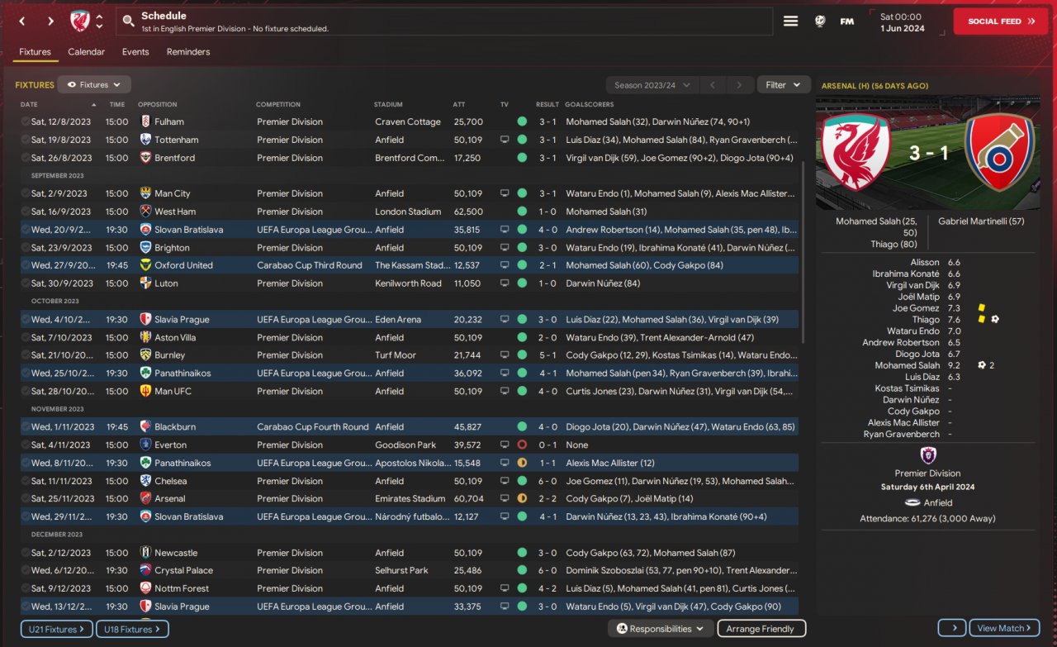Switch to the Reminders tab
This screenshot has height=647, width=1057.
[188, 52]
